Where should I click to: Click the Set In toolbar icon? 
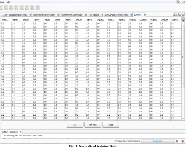click(37, 8)
